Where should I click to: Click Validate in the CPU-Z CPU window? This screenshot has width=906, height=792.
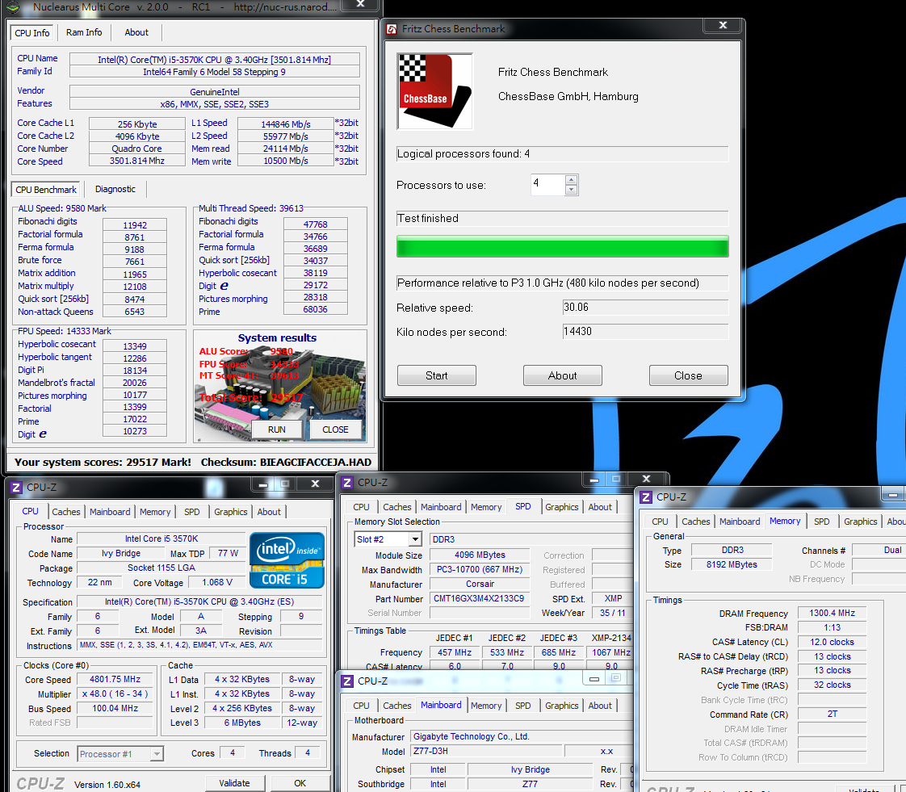tap(235, 783)
